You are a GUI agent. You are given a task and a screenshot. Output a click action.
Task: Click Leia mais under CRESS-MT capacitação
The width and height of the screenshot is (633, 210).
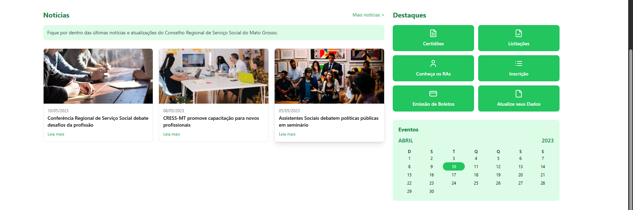point(172,134)
